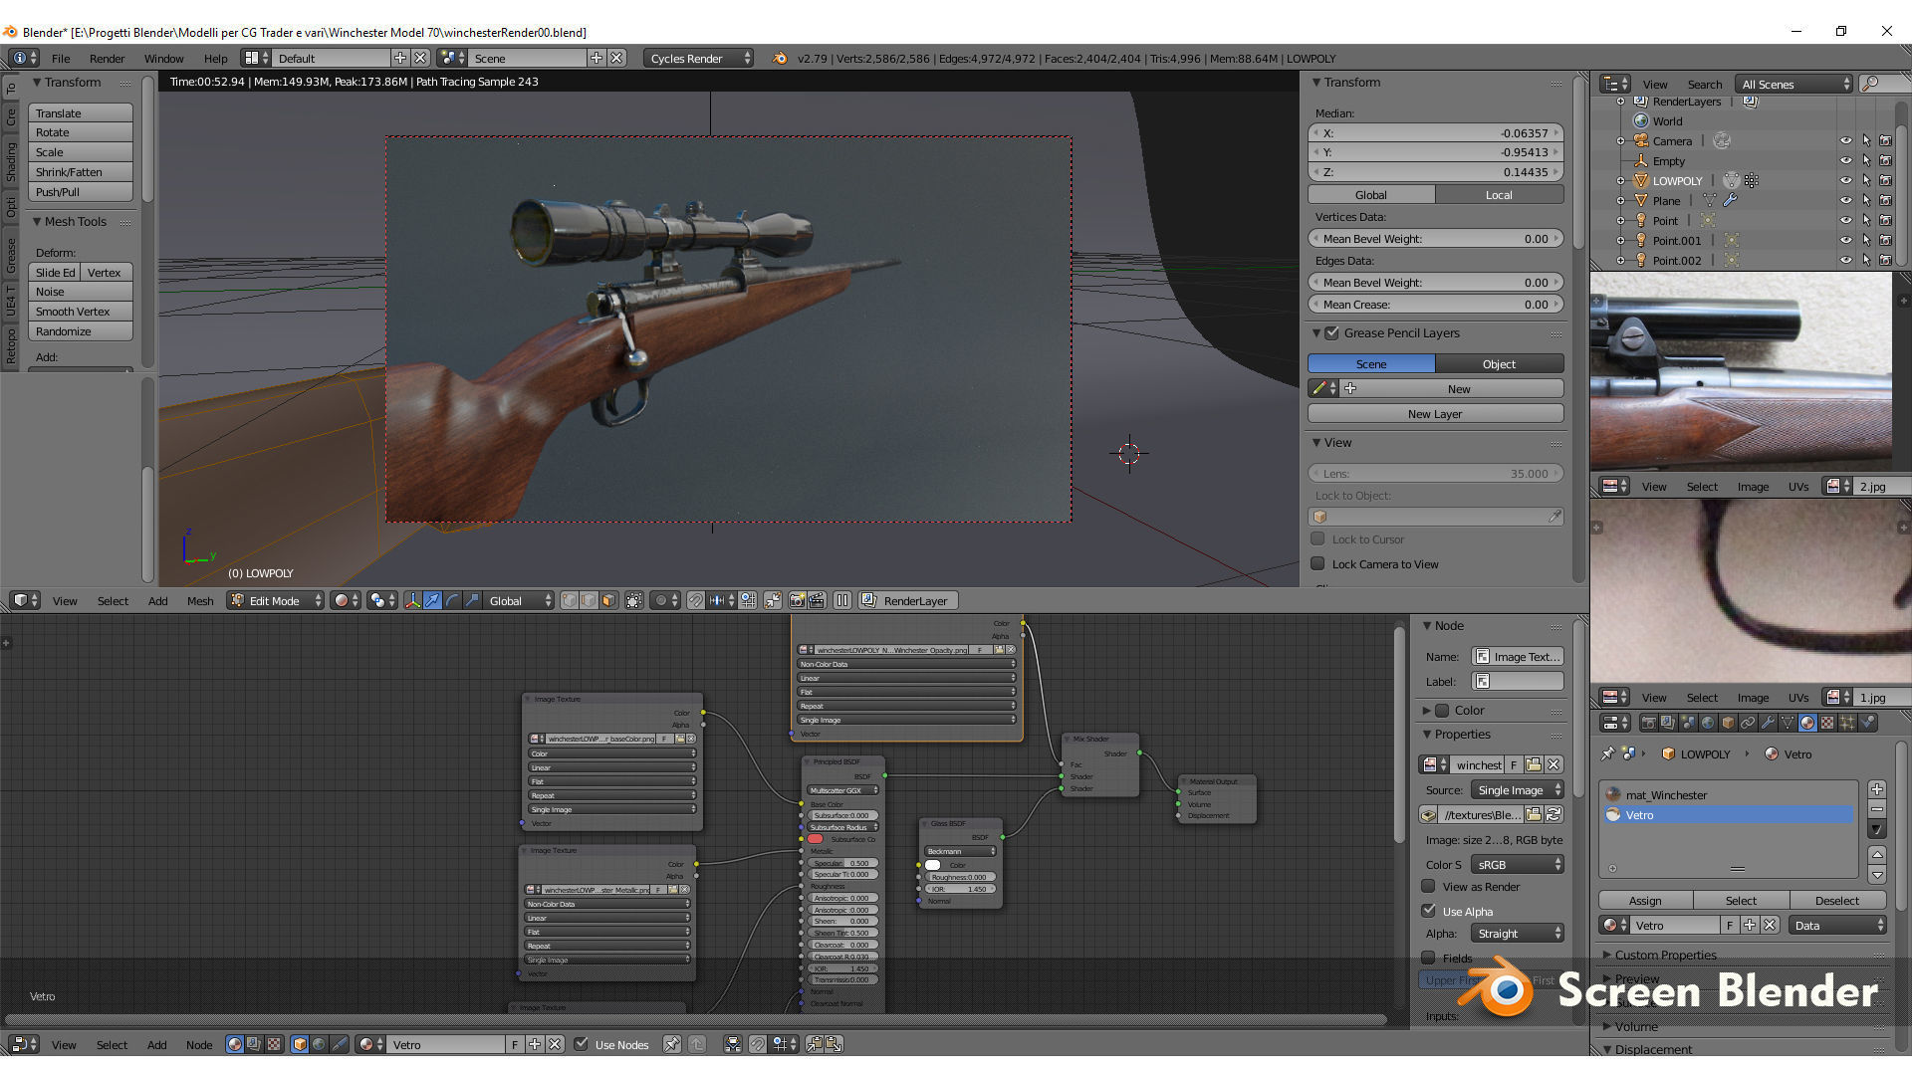The width and height of the screenshot is (1912, 1075).
Task: Add a new material slot with plus
Action: point(1876,789)
